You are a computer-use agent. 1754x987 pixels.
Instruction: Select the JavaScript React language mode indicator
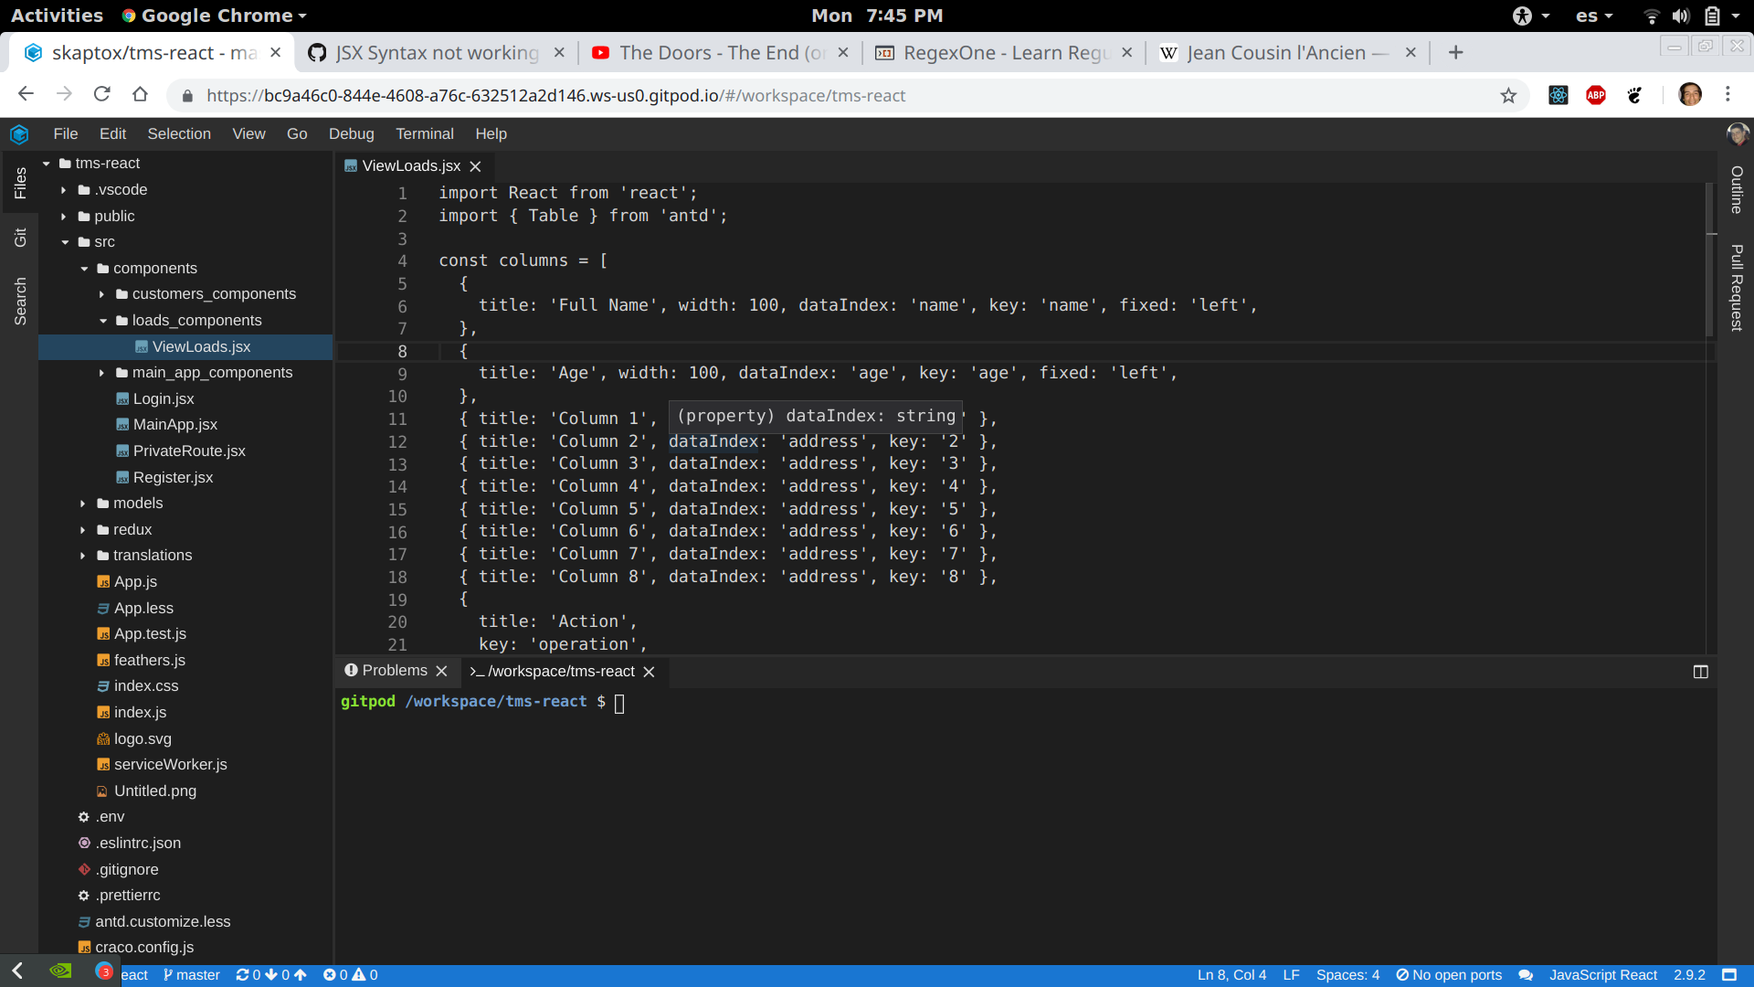(x=1604, y=975)
